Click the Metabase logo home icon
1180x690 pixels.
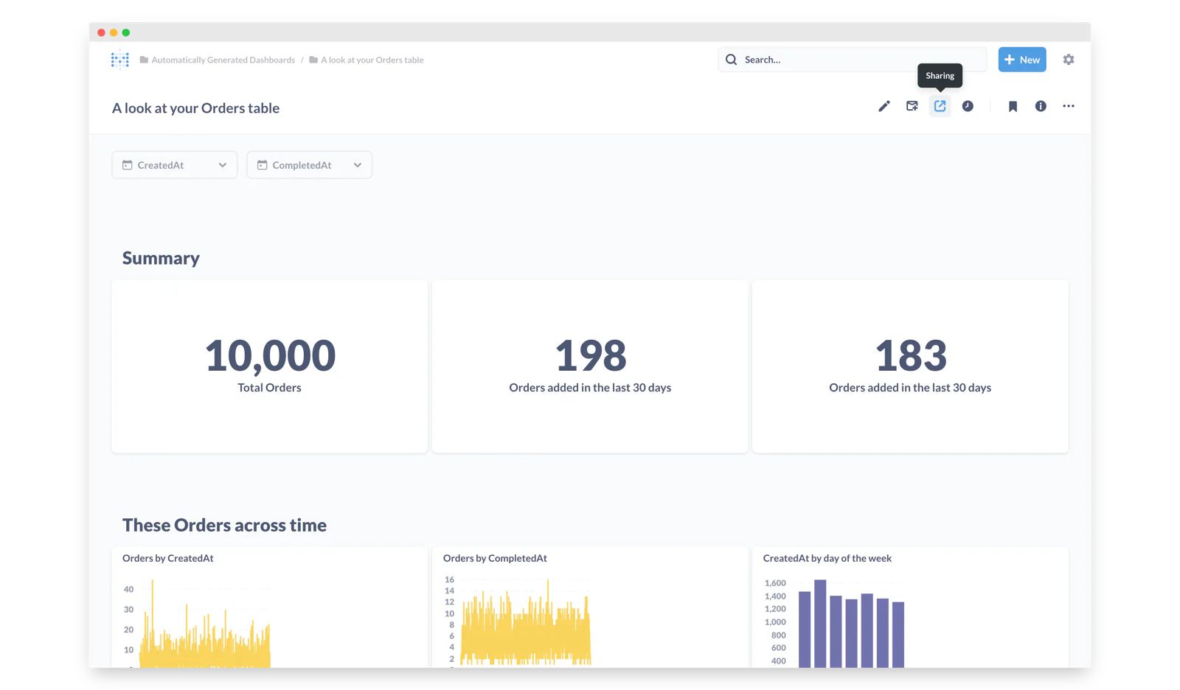point(119,60)
